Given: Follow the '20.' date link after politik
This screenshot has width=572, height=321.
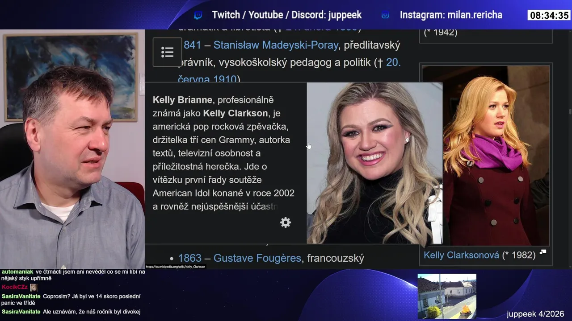Looking at the screenshot, I should [393, 62].
